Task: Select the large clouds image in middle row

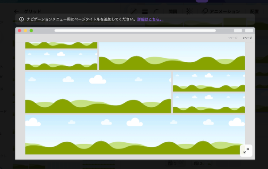Action: (98, 93)
